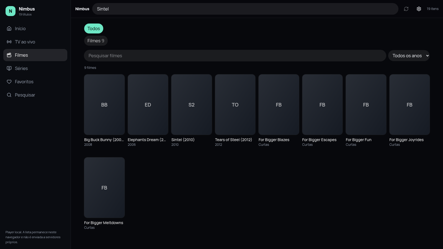Click the Tears of Steel (2012) title
Screen dimensions: 443x249
233,140
